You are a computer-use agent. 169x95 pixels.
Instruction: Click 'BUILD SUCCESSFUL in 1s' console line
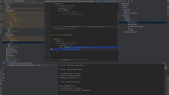[x=68, y=86]
